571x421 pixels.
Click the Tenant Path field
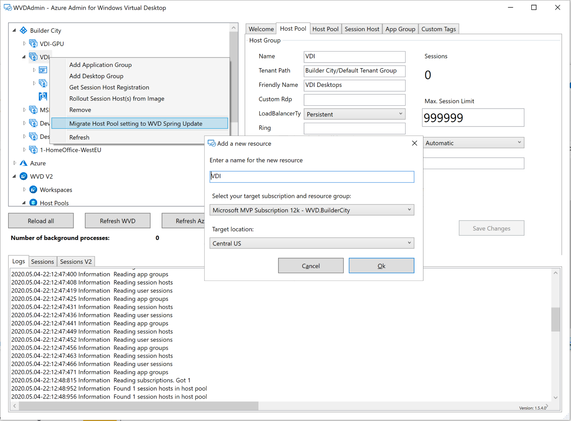tap(354, 71)
